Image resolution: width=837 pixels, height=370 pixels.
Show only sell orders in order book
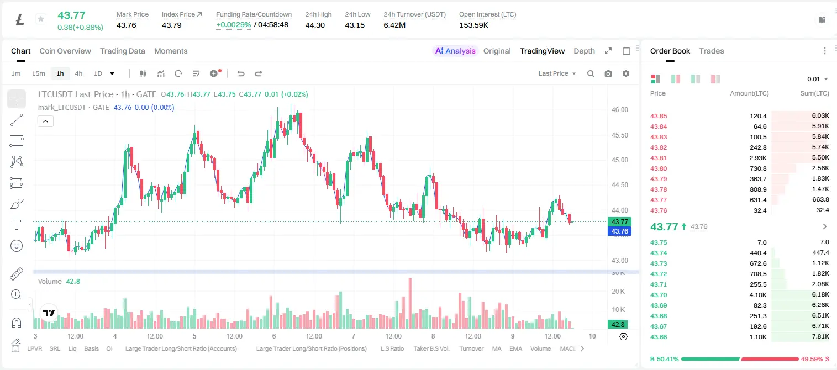pos(715,79)
